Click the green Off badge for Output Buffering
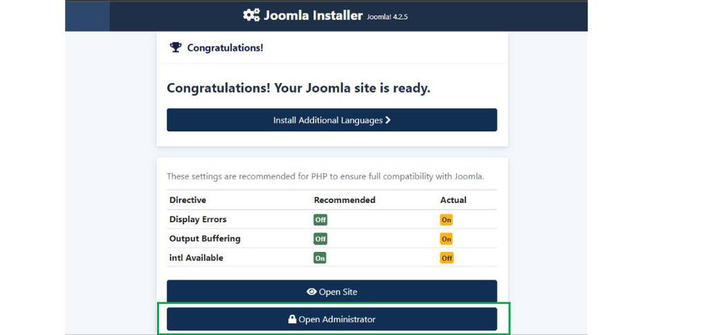The width and height of the screenshot is (708, 335). pyautogui.click(x=321, y=239)
